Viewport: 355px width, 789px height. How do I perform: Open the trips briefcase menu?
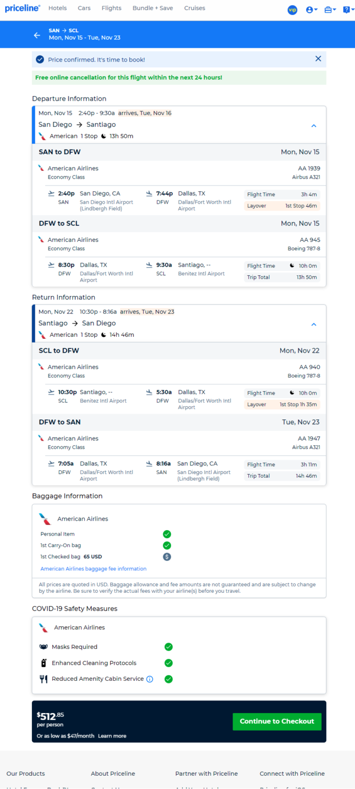pyautogui.click(x=330, y=10)
